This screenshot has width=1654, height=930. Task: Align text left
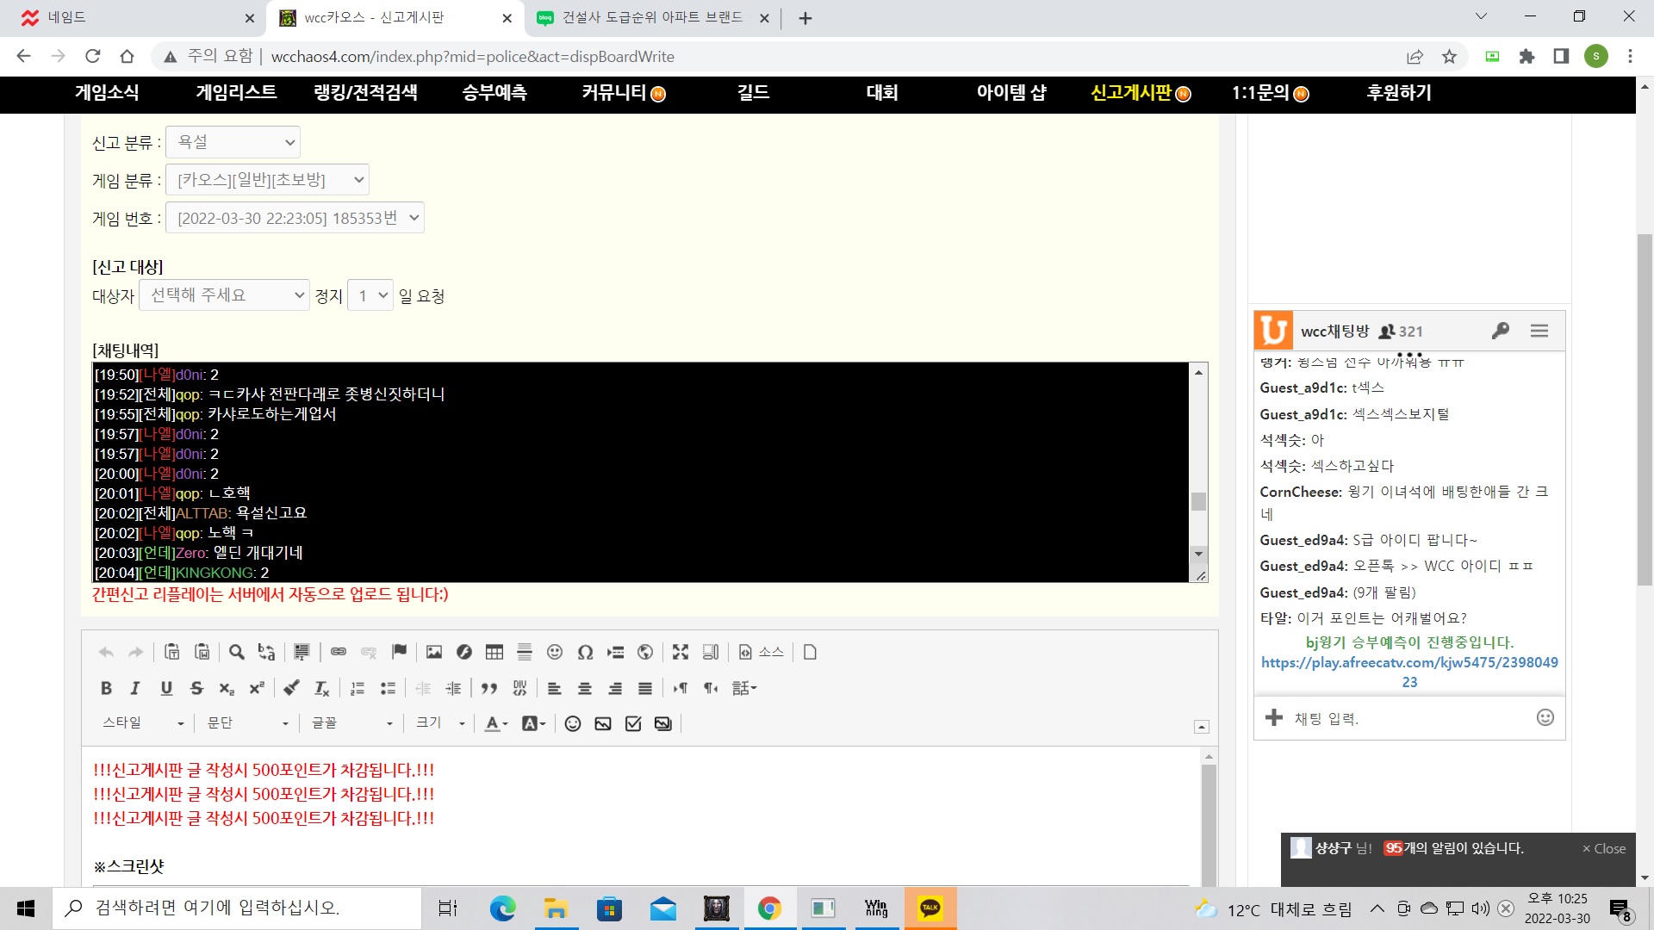(555, 688)
